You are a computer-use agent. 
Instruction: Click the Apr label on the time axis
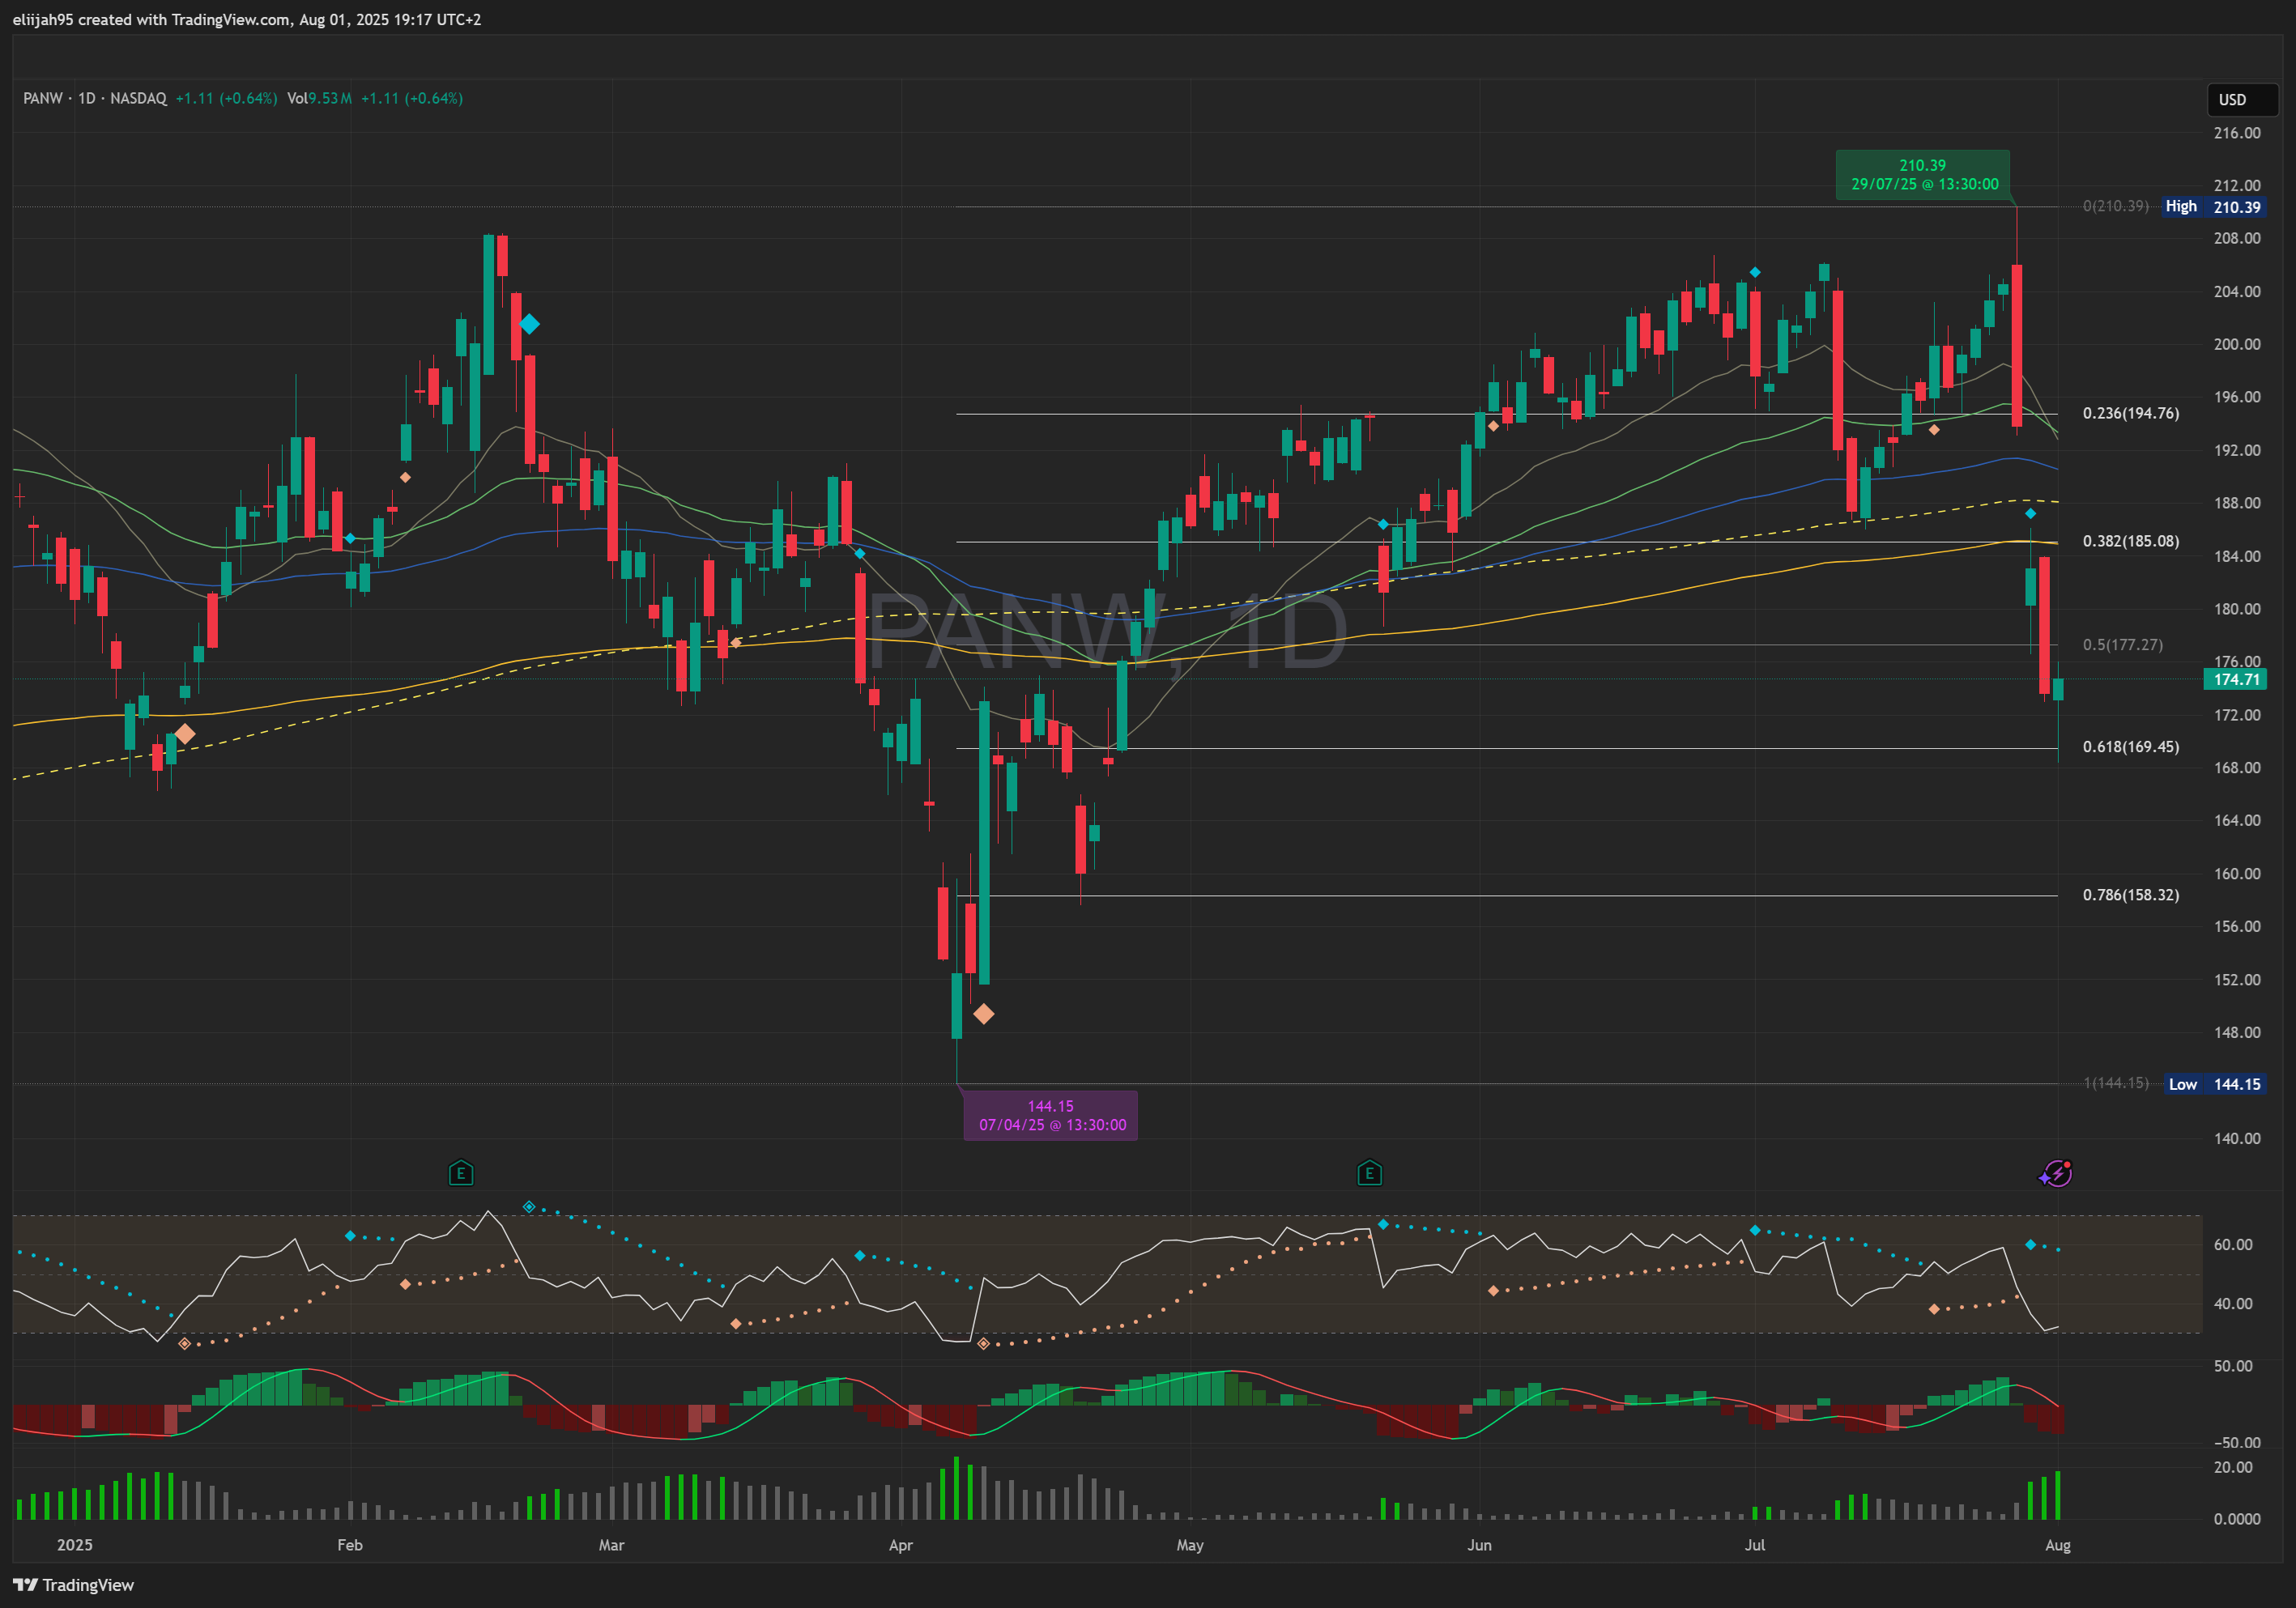[x=901, y=1545]
